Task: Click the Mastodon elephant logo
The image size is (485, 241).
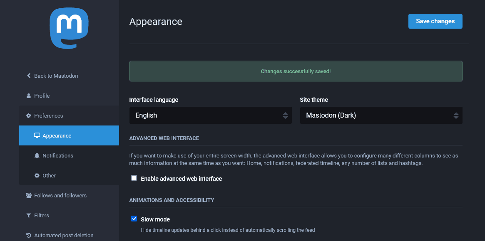Action: (69, 28)
